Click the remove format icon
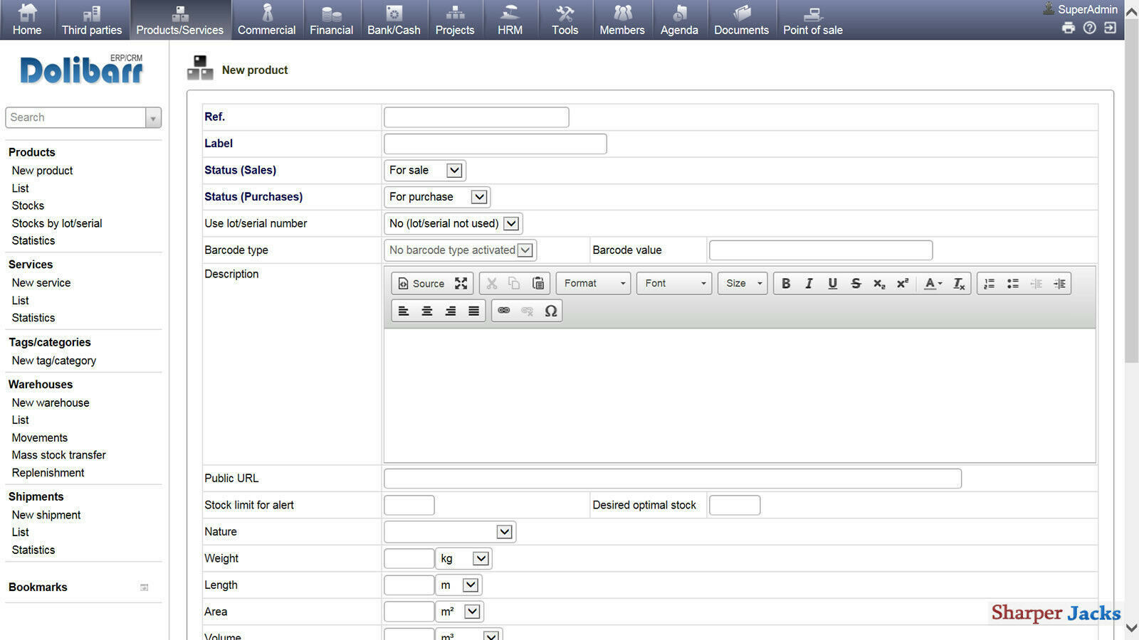This screenshot has width=1139, height=640. (x=959, y=283)
